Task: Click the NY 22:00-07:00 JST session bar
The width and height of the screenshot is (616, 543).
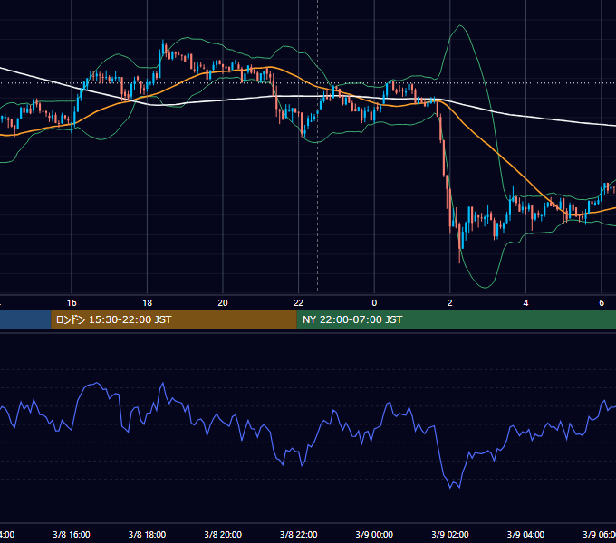Action: pos(456,319)
